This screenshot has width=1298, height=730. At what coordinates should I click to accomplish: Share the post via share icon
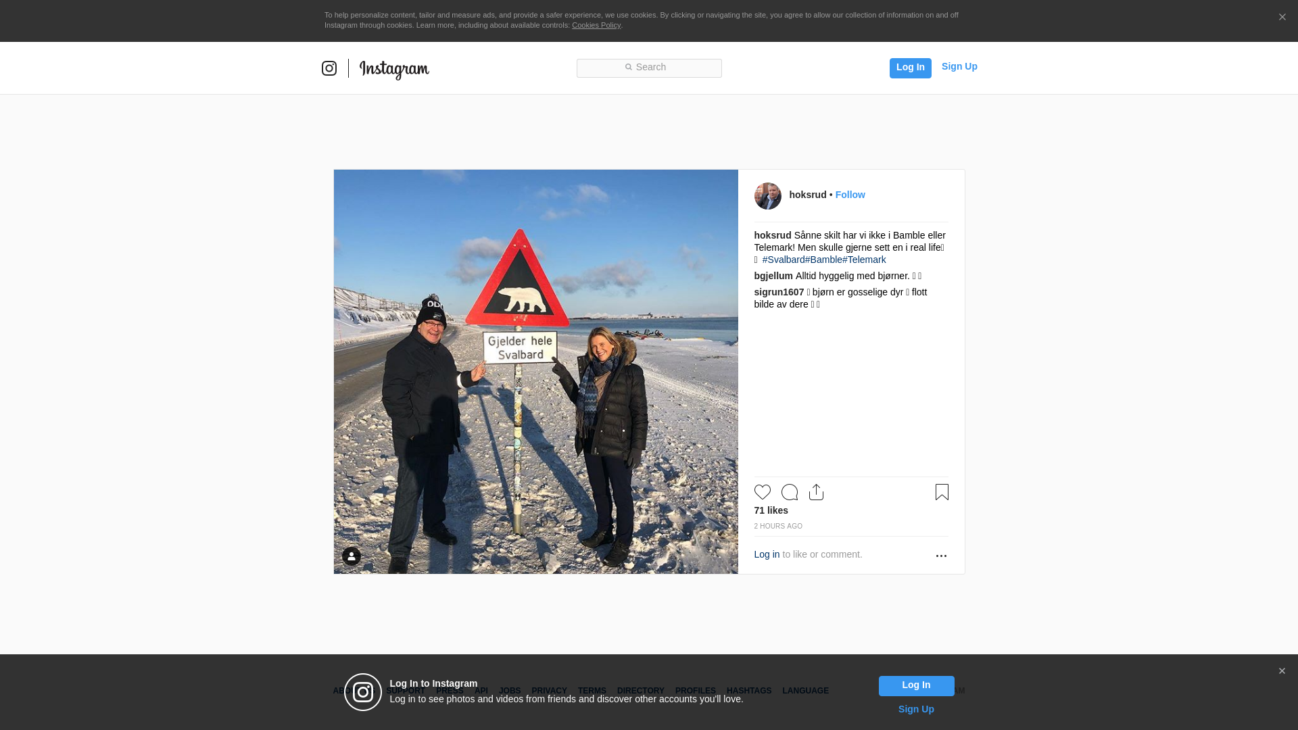pyautogui.click(x=816, y=492)
